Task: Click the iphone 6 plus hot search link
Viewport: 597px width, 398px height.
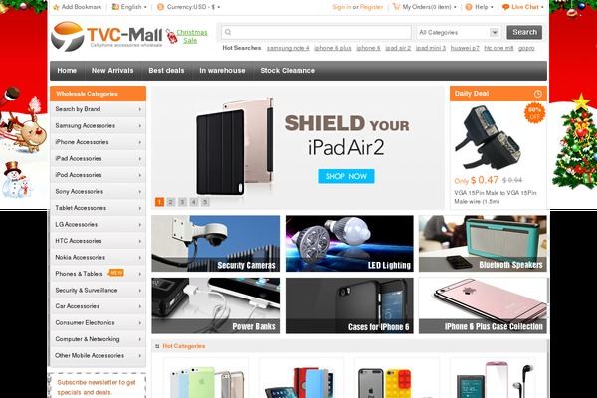Action: click(333, 48)
